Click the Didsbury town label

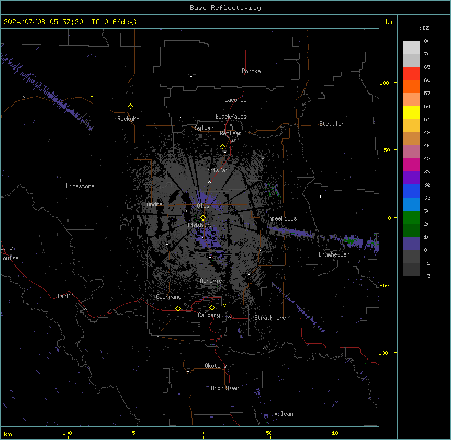(200, 225)
